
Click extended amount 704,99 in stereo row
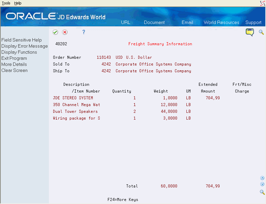tap(213, 98)
